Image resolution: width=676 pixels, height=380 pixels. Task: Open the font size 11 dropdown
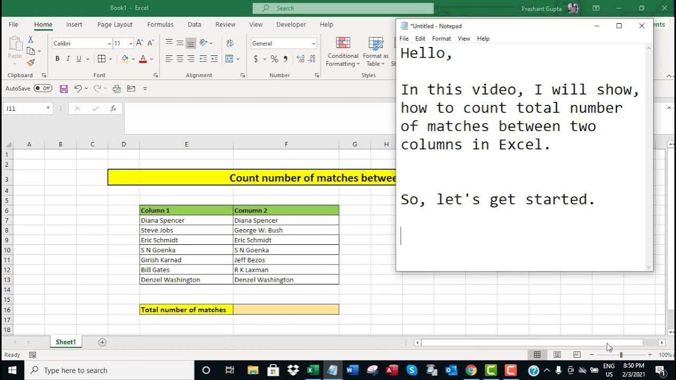(x=130, y=44)
